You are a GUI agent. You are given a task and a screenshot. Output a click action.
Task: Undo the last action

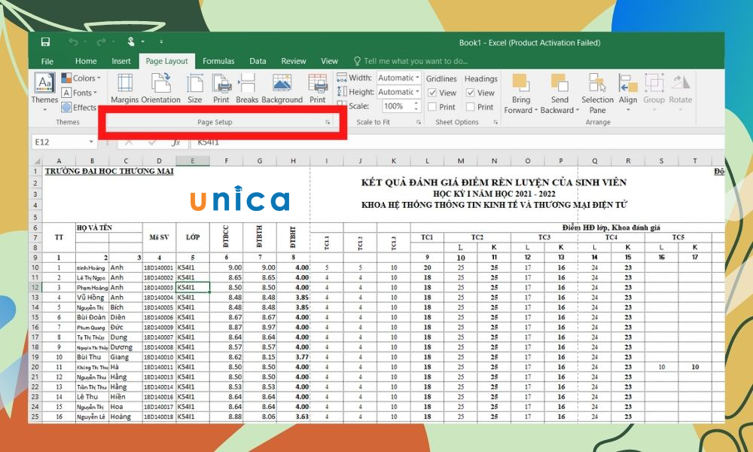point(73,42)
